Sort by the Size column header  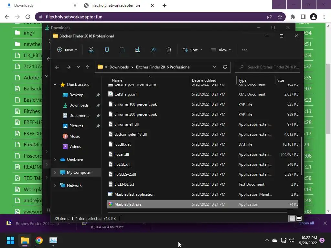[280, 80]
